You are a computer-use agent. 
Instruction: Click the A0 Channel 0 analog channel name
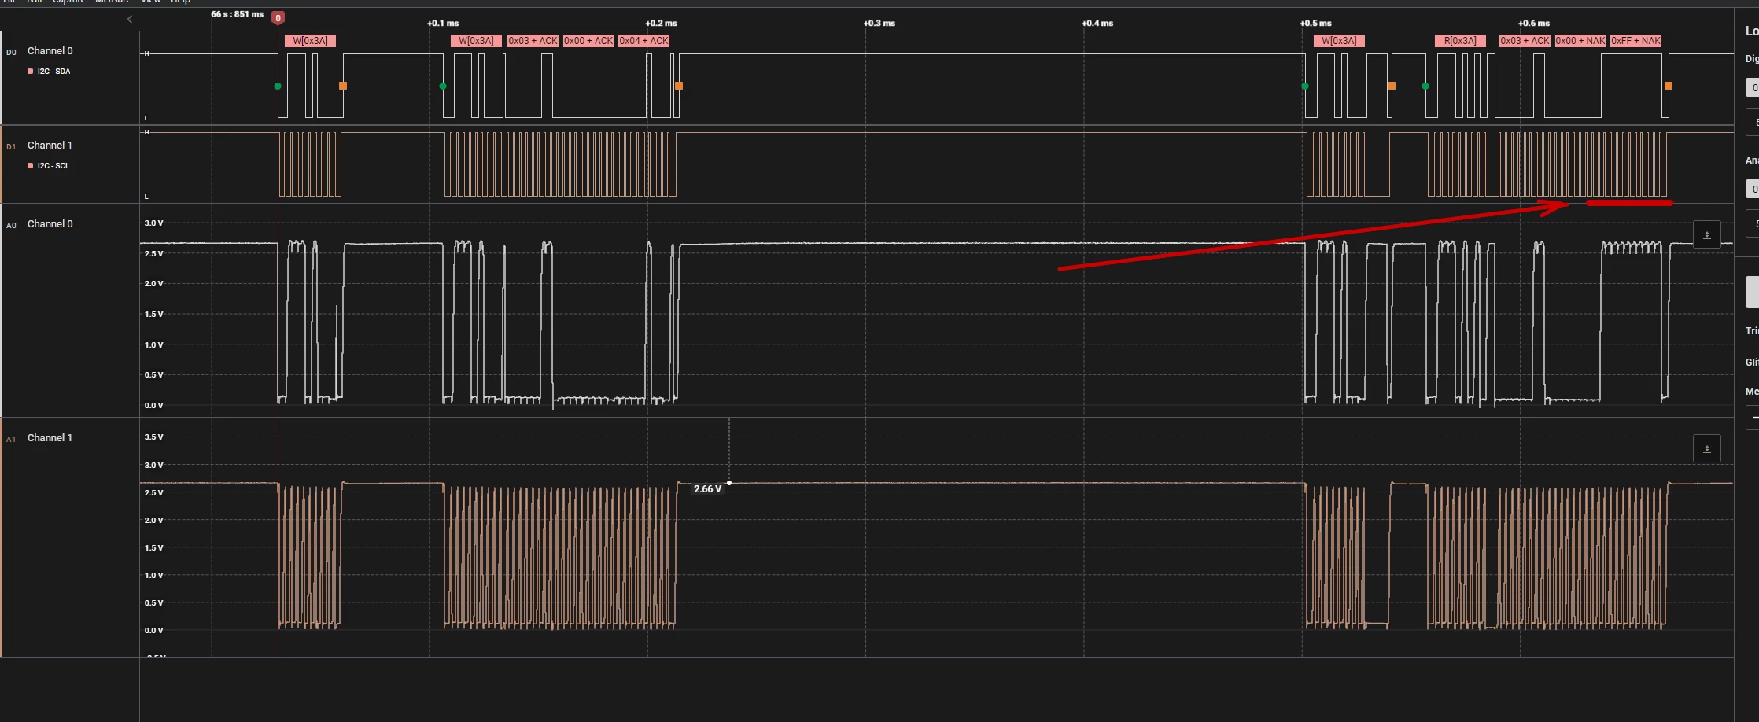click(50, 224)
